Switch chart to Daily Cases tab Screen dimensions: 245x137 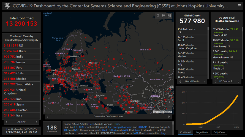click(219, 132)
